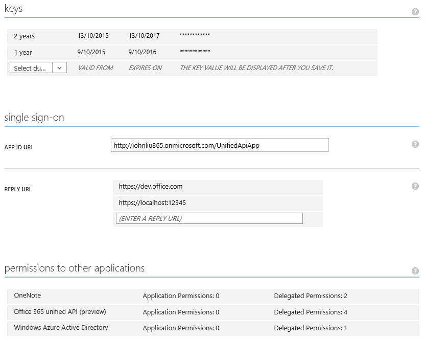Open Office 365 unified API Application Permissions: 0

pos(181,312)
